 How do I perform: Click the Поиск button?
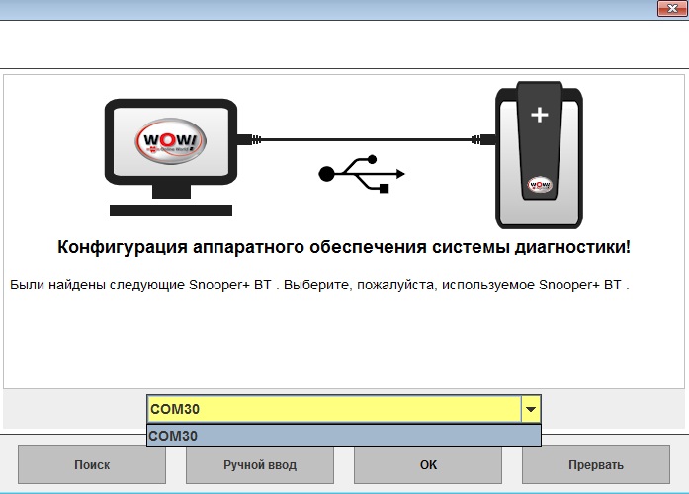[92, 464]
